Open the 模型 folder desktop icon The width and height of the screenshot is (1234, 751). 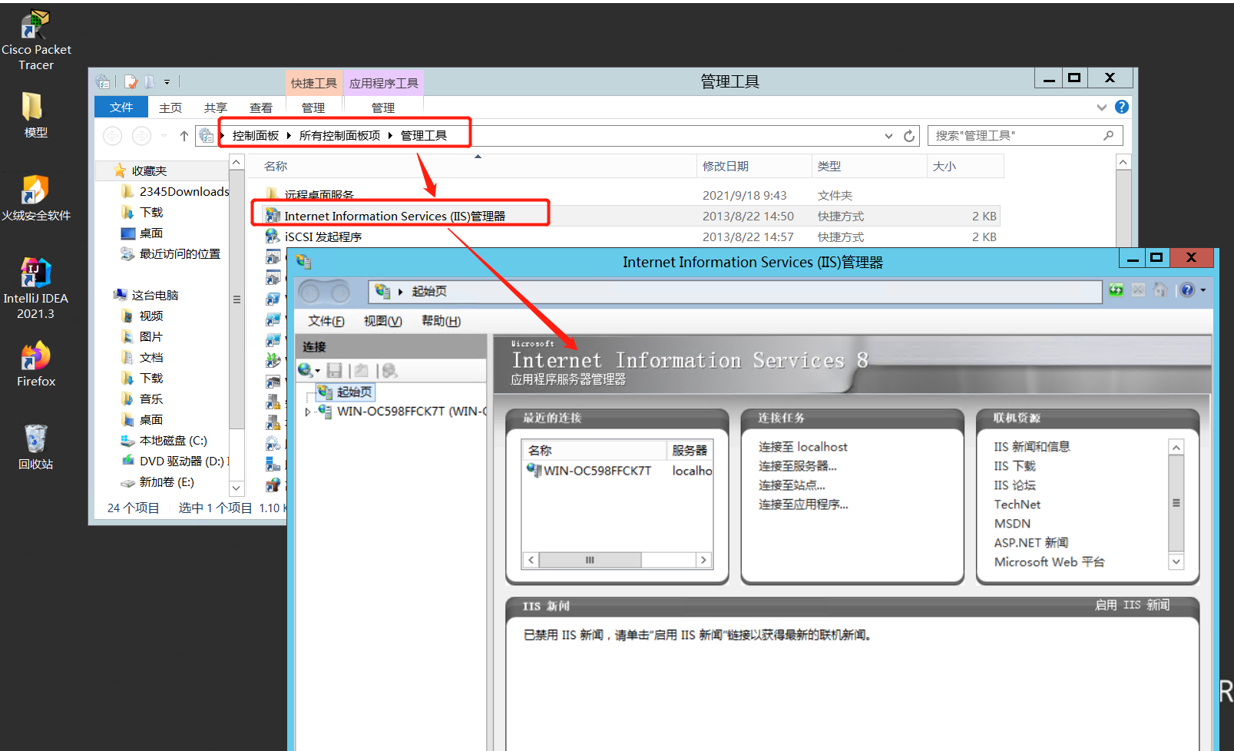coord(35,115)
